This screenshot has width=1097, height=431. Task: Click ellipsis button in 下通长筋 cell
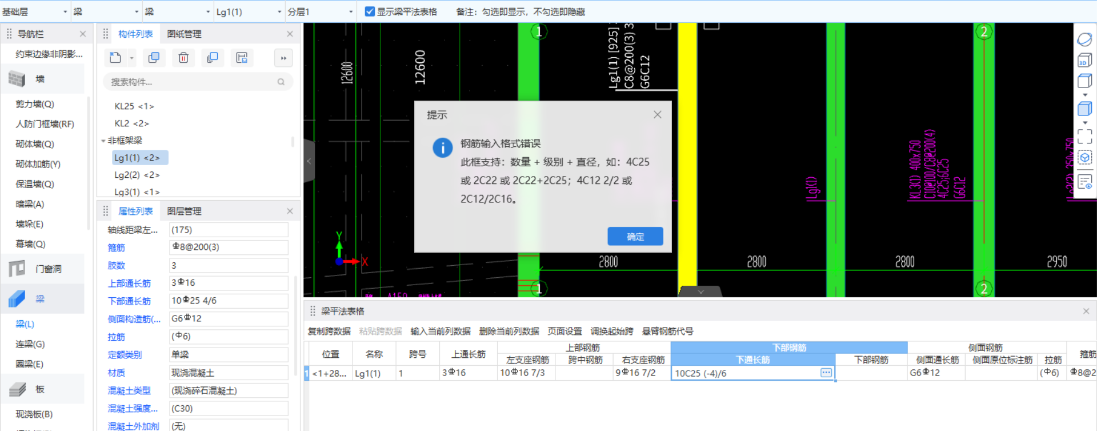[x=826, y=373]
